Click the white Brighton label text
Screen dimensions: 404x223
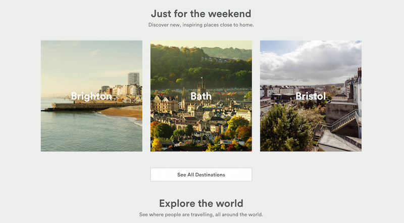pos(91,96)
